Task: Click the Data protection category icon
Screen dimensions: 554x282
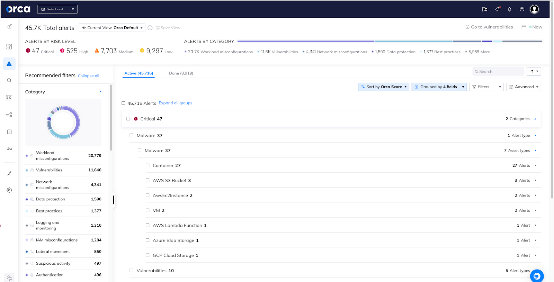Action: (x=32, y=199)
